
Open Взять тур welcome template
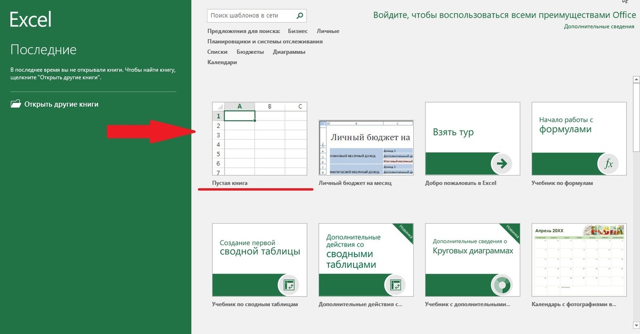[x=473, y=138]
